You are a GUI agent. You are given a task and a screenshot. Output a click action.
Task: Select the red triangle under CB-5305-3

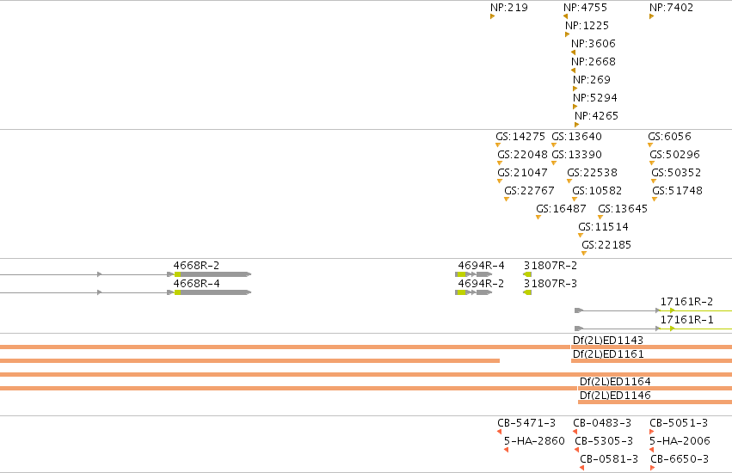point(576,450)
